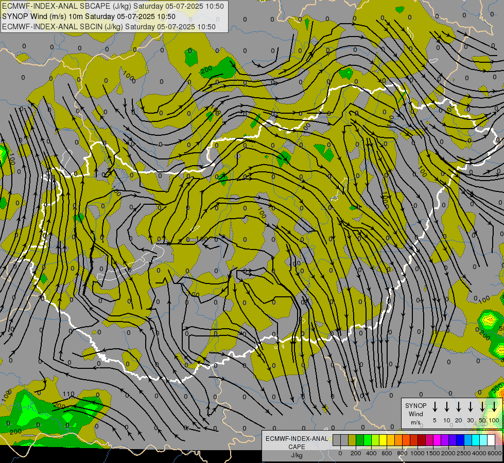Pick the olive swatch in the CAPE color scale
Screen dimensions: 504x463
pyautogui.click(x=352, y=440)
